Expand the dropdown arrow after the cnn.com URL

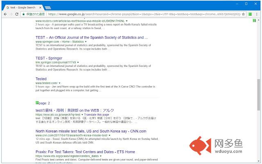110,135
